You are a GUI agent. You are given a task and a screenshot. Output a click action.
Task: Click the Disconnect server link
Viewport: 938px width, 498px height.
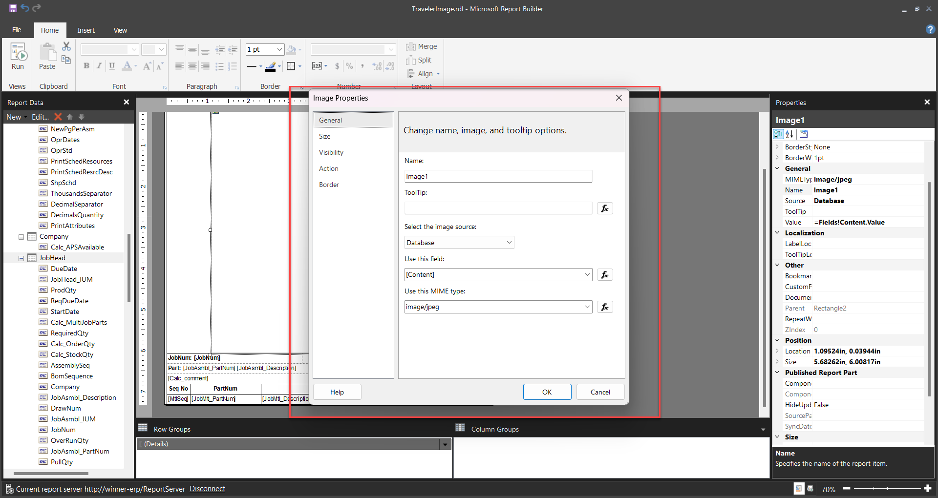click(x=207, y=489)
